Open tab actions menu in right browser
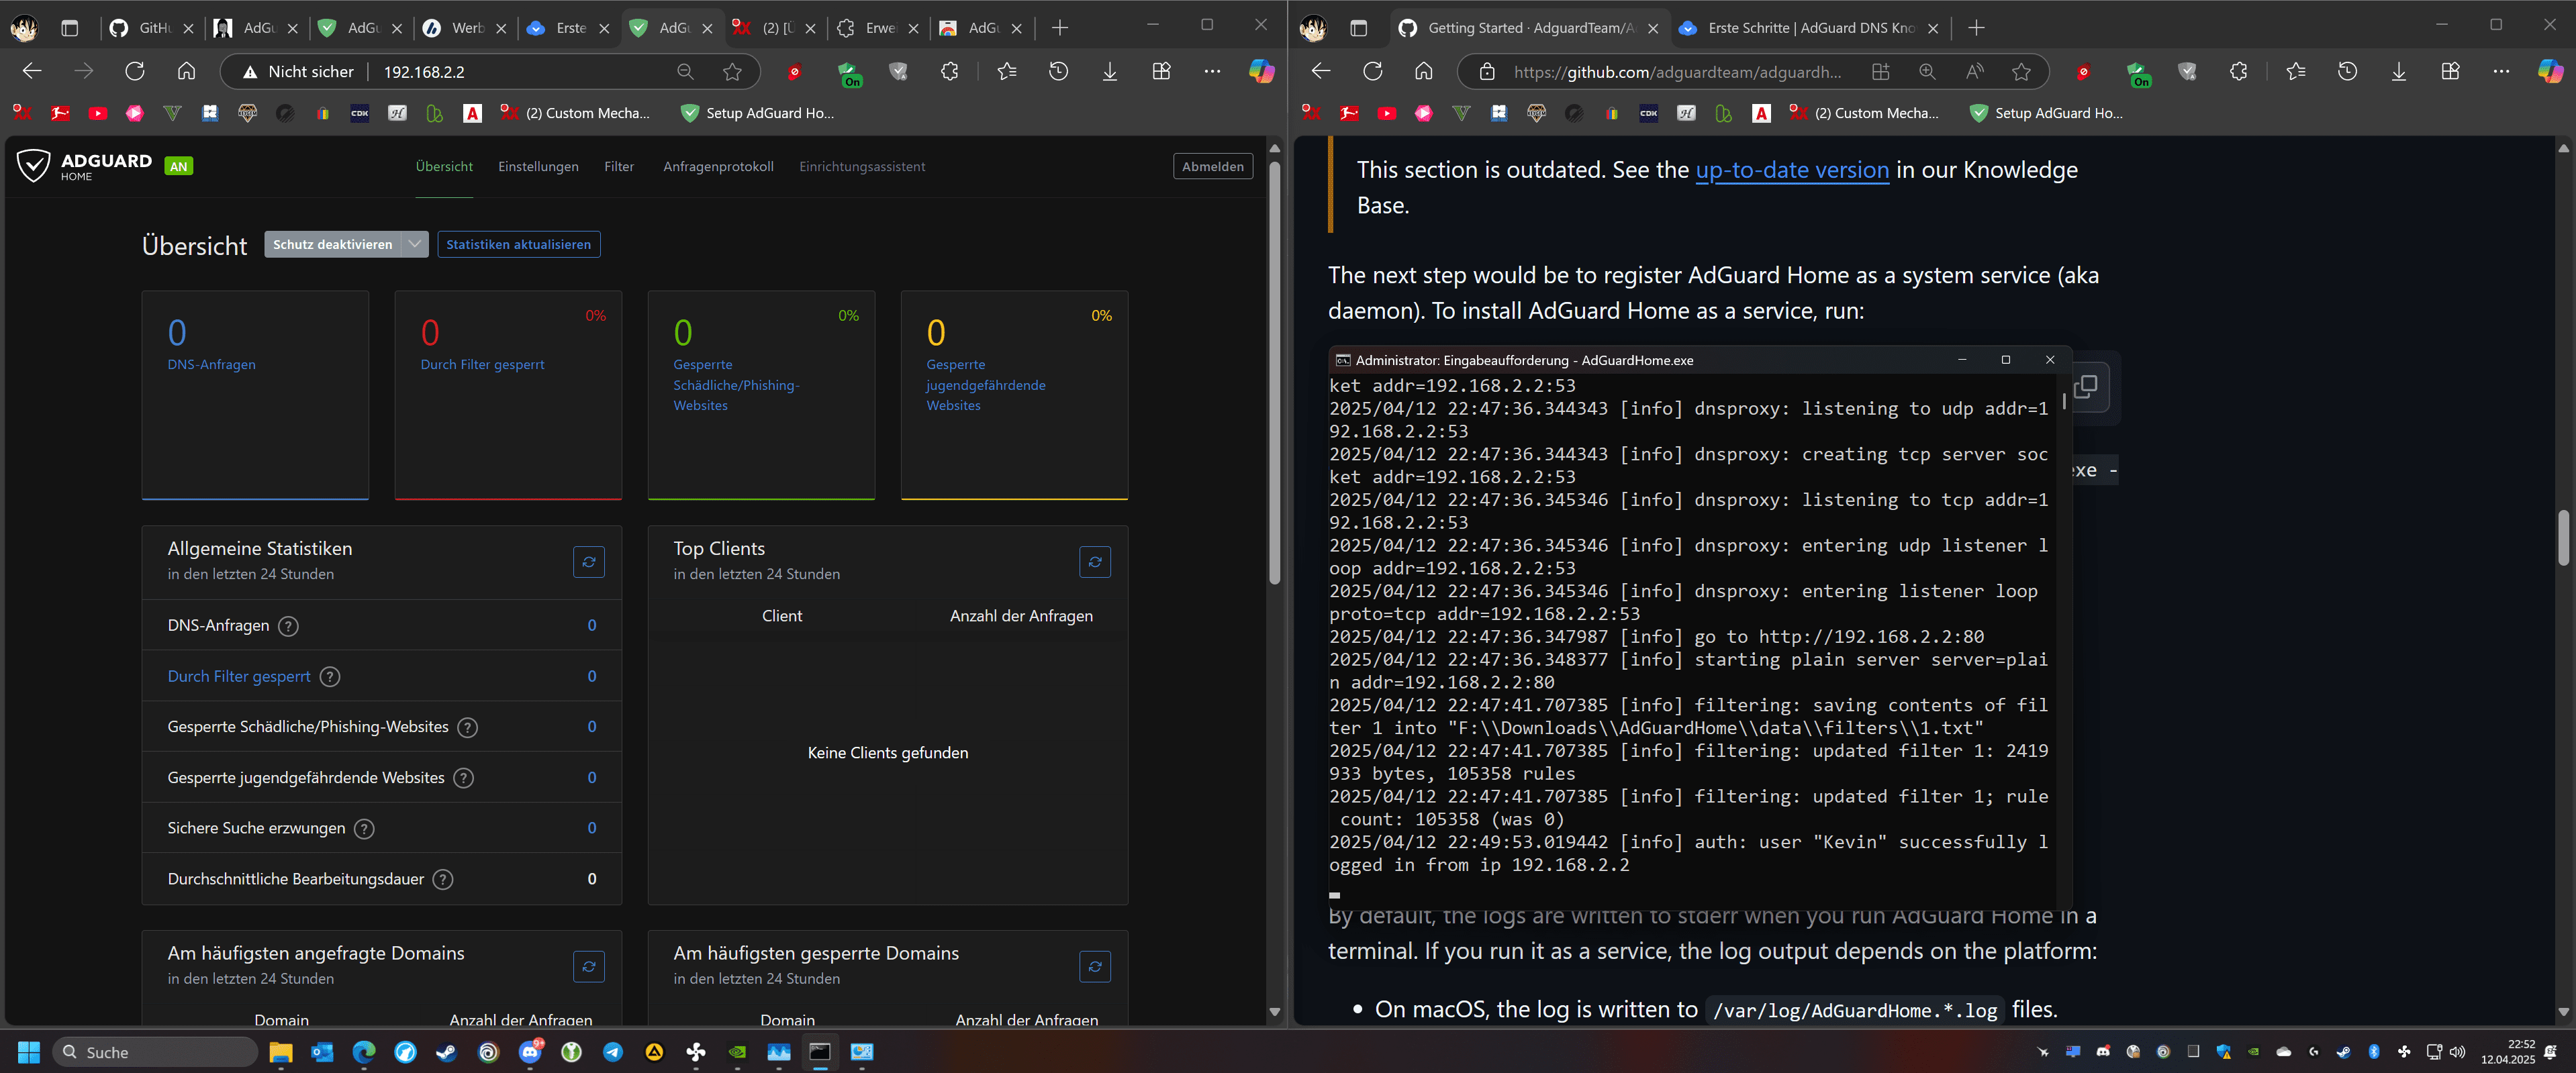The height and width of the screenshot is (1073, 2576). point(1358,28)
